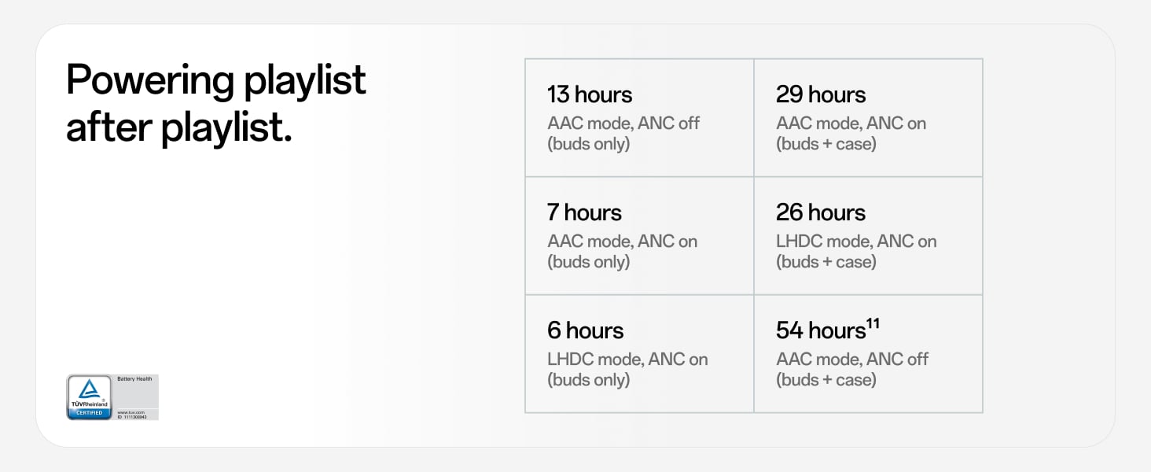The image size is (1151, 472).
Task: Click the Battery Health badge text
Action: [x=134, y=379]
